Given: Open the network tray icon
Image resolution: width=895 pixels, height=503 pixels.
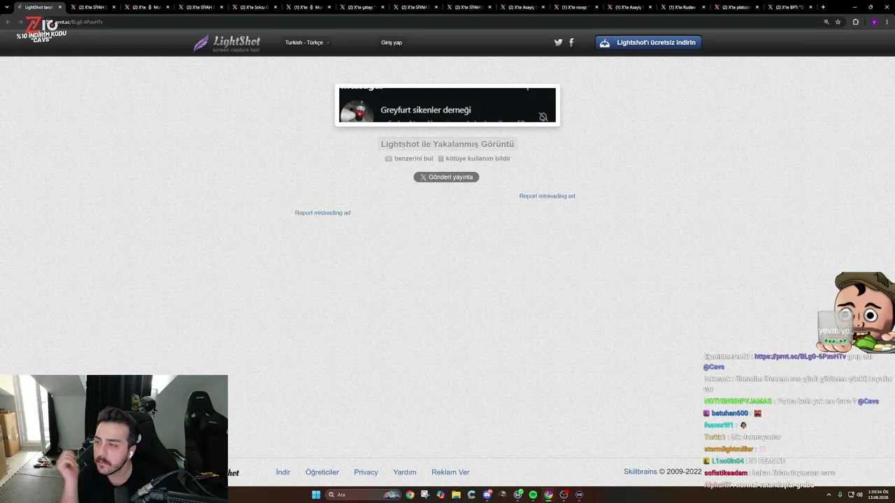Looking at the screenshot, I should pos(850,495).
